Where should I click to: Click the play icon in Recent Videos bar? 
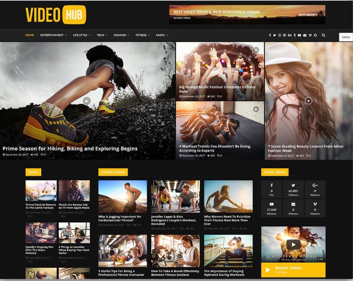coord(268,270)
